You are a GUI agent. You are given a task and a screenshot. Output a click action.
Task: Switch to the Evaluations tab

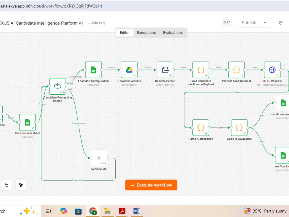click(173, 32)
